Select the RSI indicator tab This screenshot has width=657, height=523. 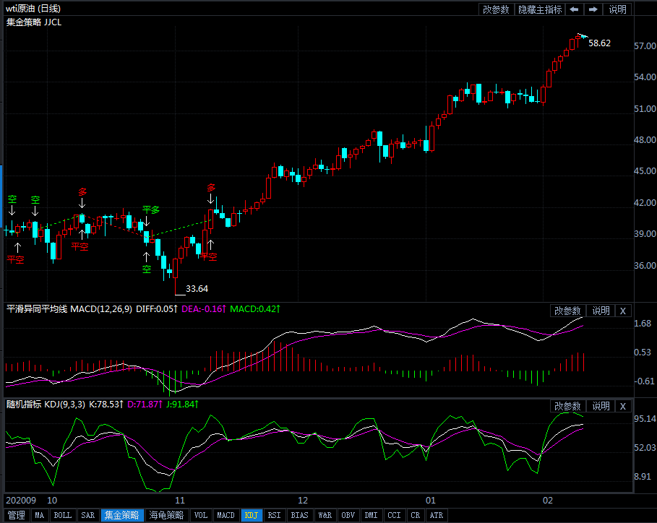pyautogui.click(x=274, y=515)
